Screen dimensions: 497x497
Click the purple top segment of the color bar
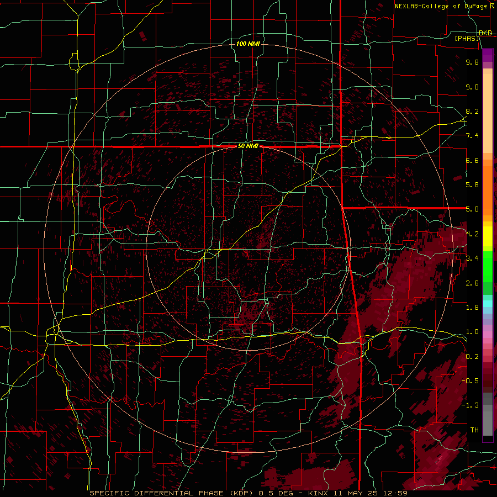(488, 55)
